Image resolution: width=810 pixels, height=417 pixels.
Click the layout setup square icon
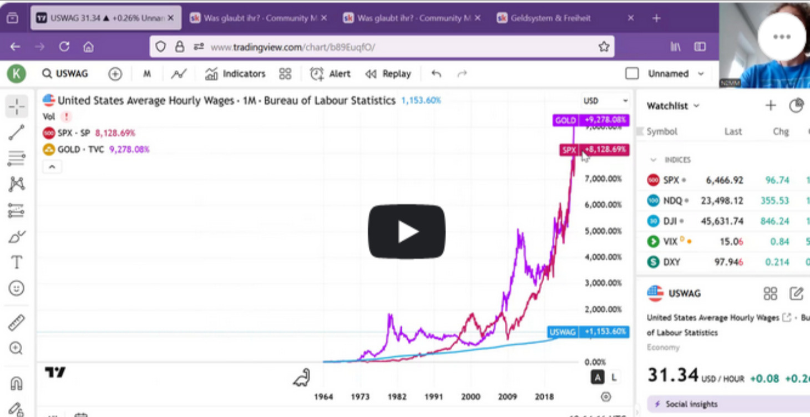[632, 74]
